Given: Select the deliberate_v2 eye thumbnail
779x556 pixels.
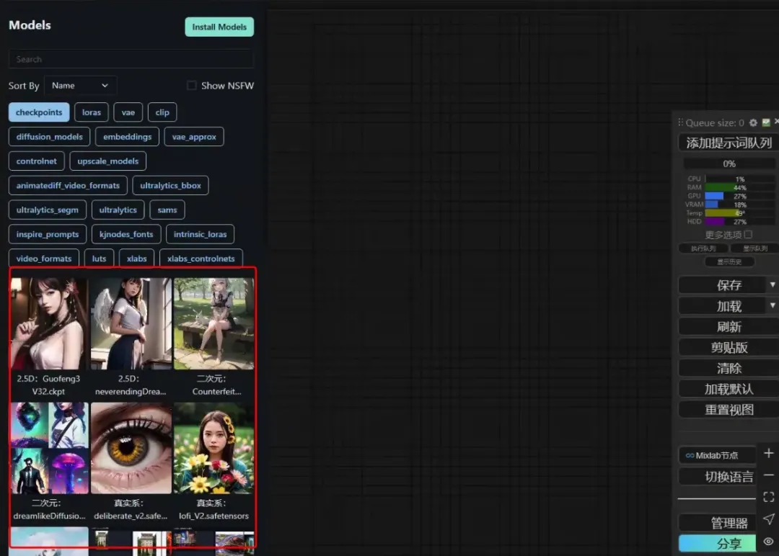Looking at the screenshot, I should (131, 448).
